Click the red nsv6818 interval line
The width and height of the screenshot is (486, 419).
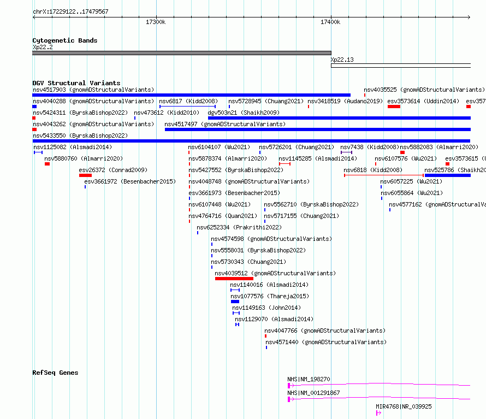point(384,175)
